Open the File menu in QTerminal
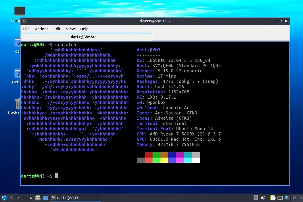Screen dimensions: 303x202 pos(26,29)
